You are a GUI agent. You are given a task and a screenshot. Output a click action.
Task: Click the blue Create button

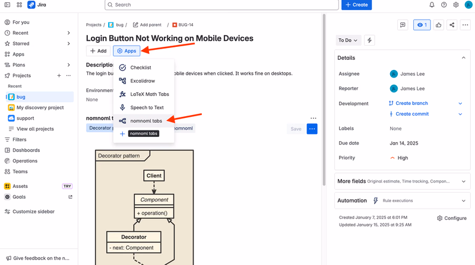tap(357, 5)
